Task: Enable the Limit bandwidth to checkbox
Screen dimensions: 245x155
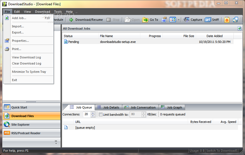Action: 101,115
